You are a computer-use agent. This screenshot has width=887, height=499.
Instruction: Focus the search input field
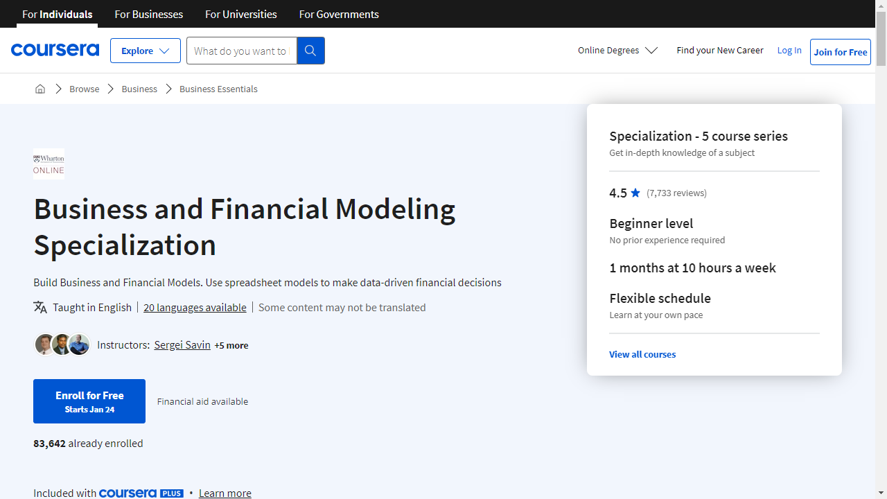click(x=241, y=51)
